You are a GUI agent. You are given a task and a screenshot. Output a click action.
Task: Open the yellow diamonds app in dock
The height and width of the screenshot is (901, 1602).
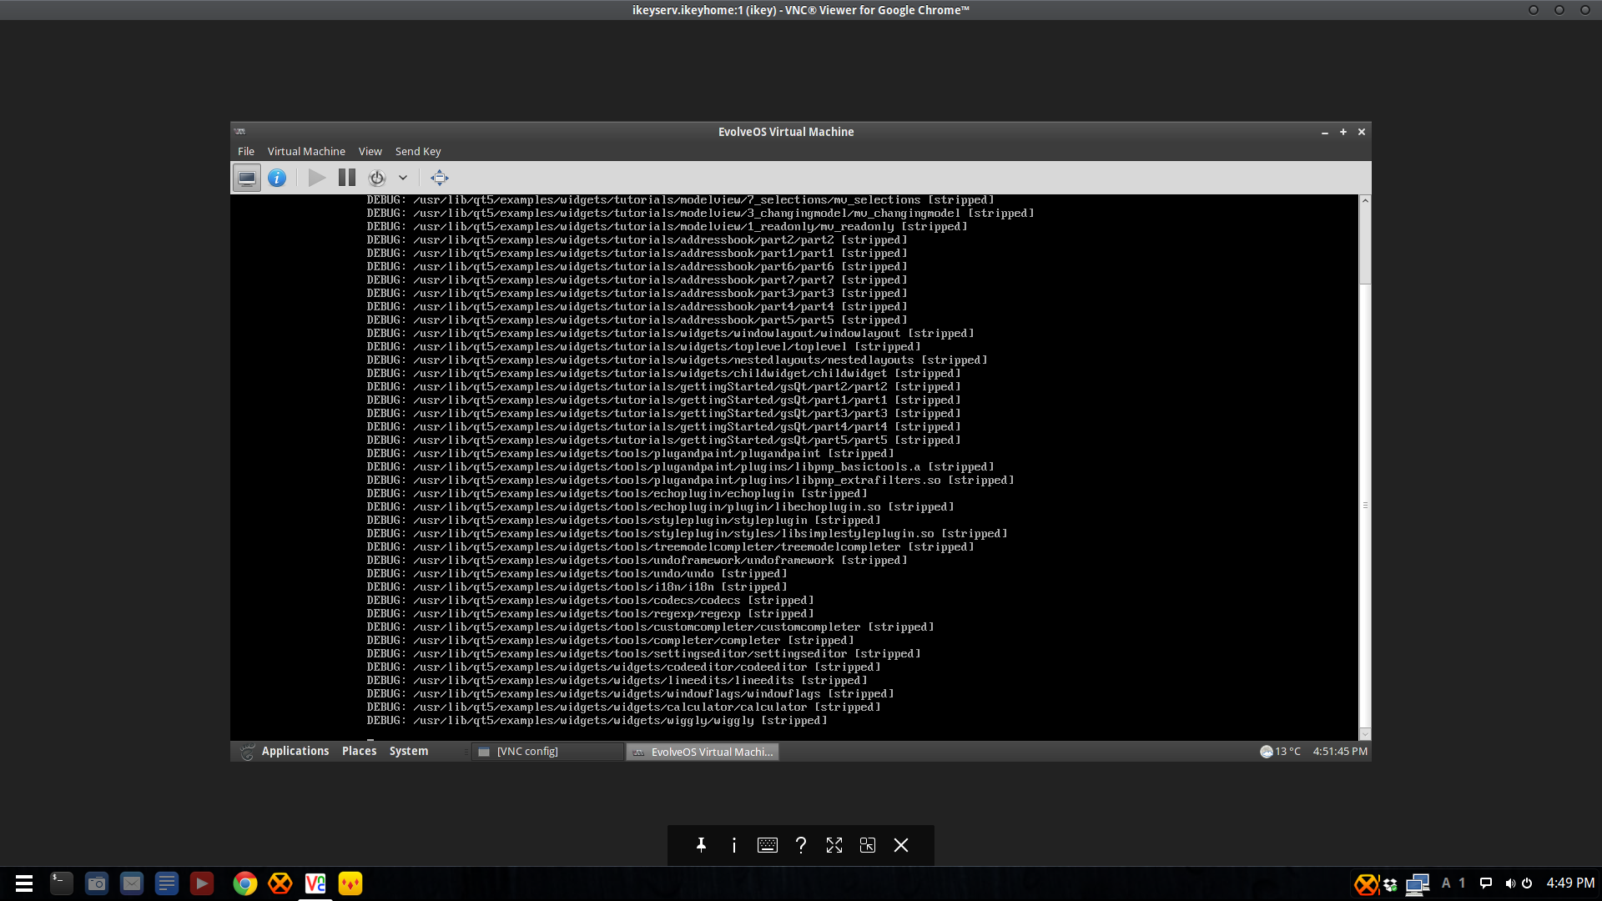[350, 883]
